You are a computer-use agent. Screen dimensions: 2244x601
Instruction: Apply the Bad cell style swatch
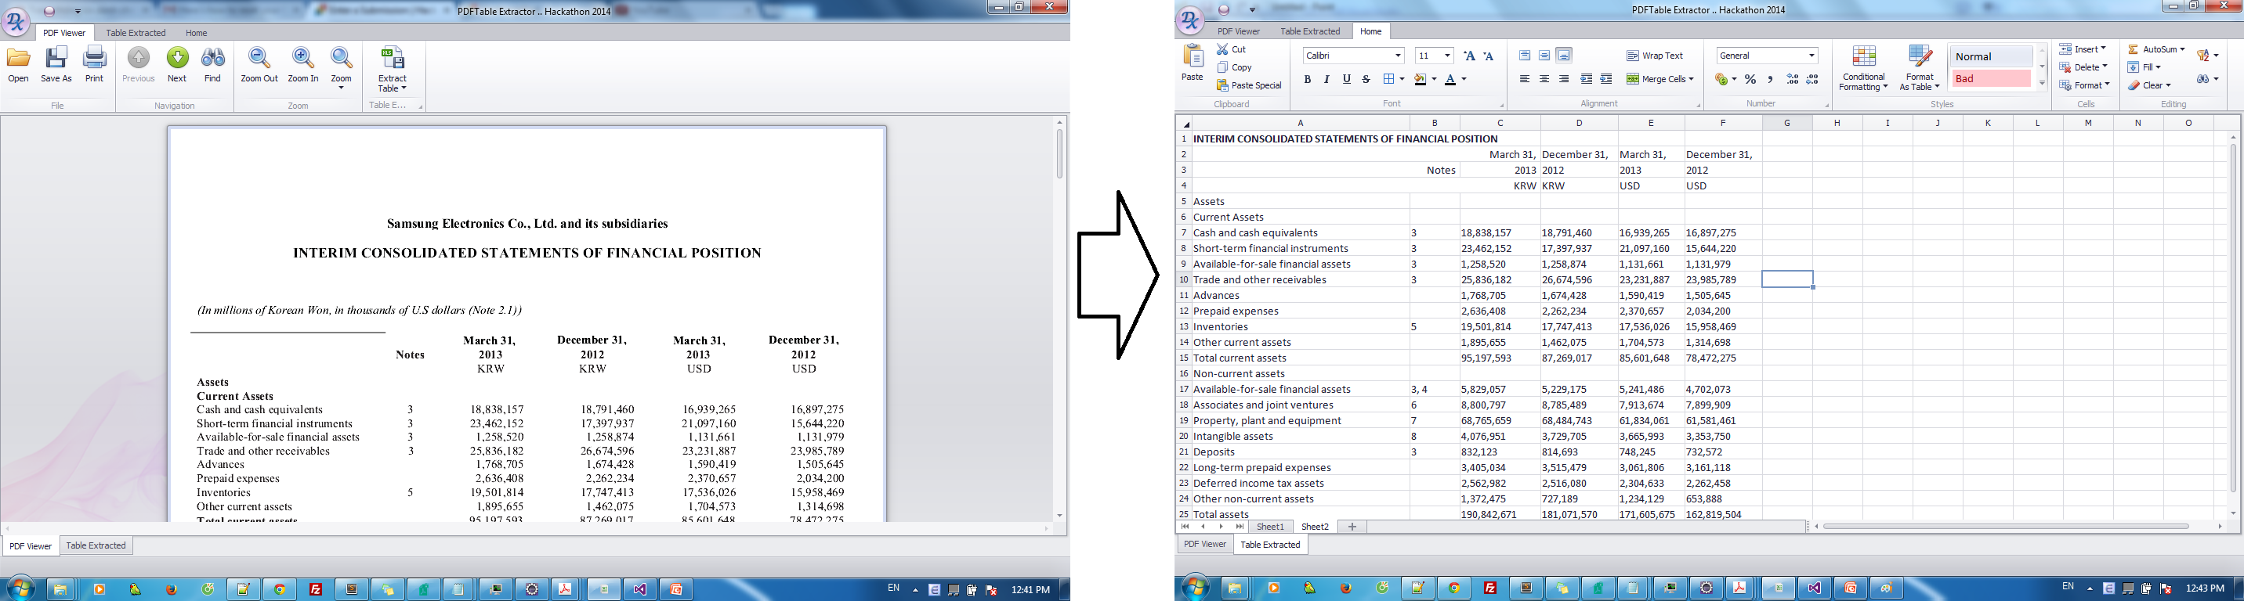(x=1992, y=79)
